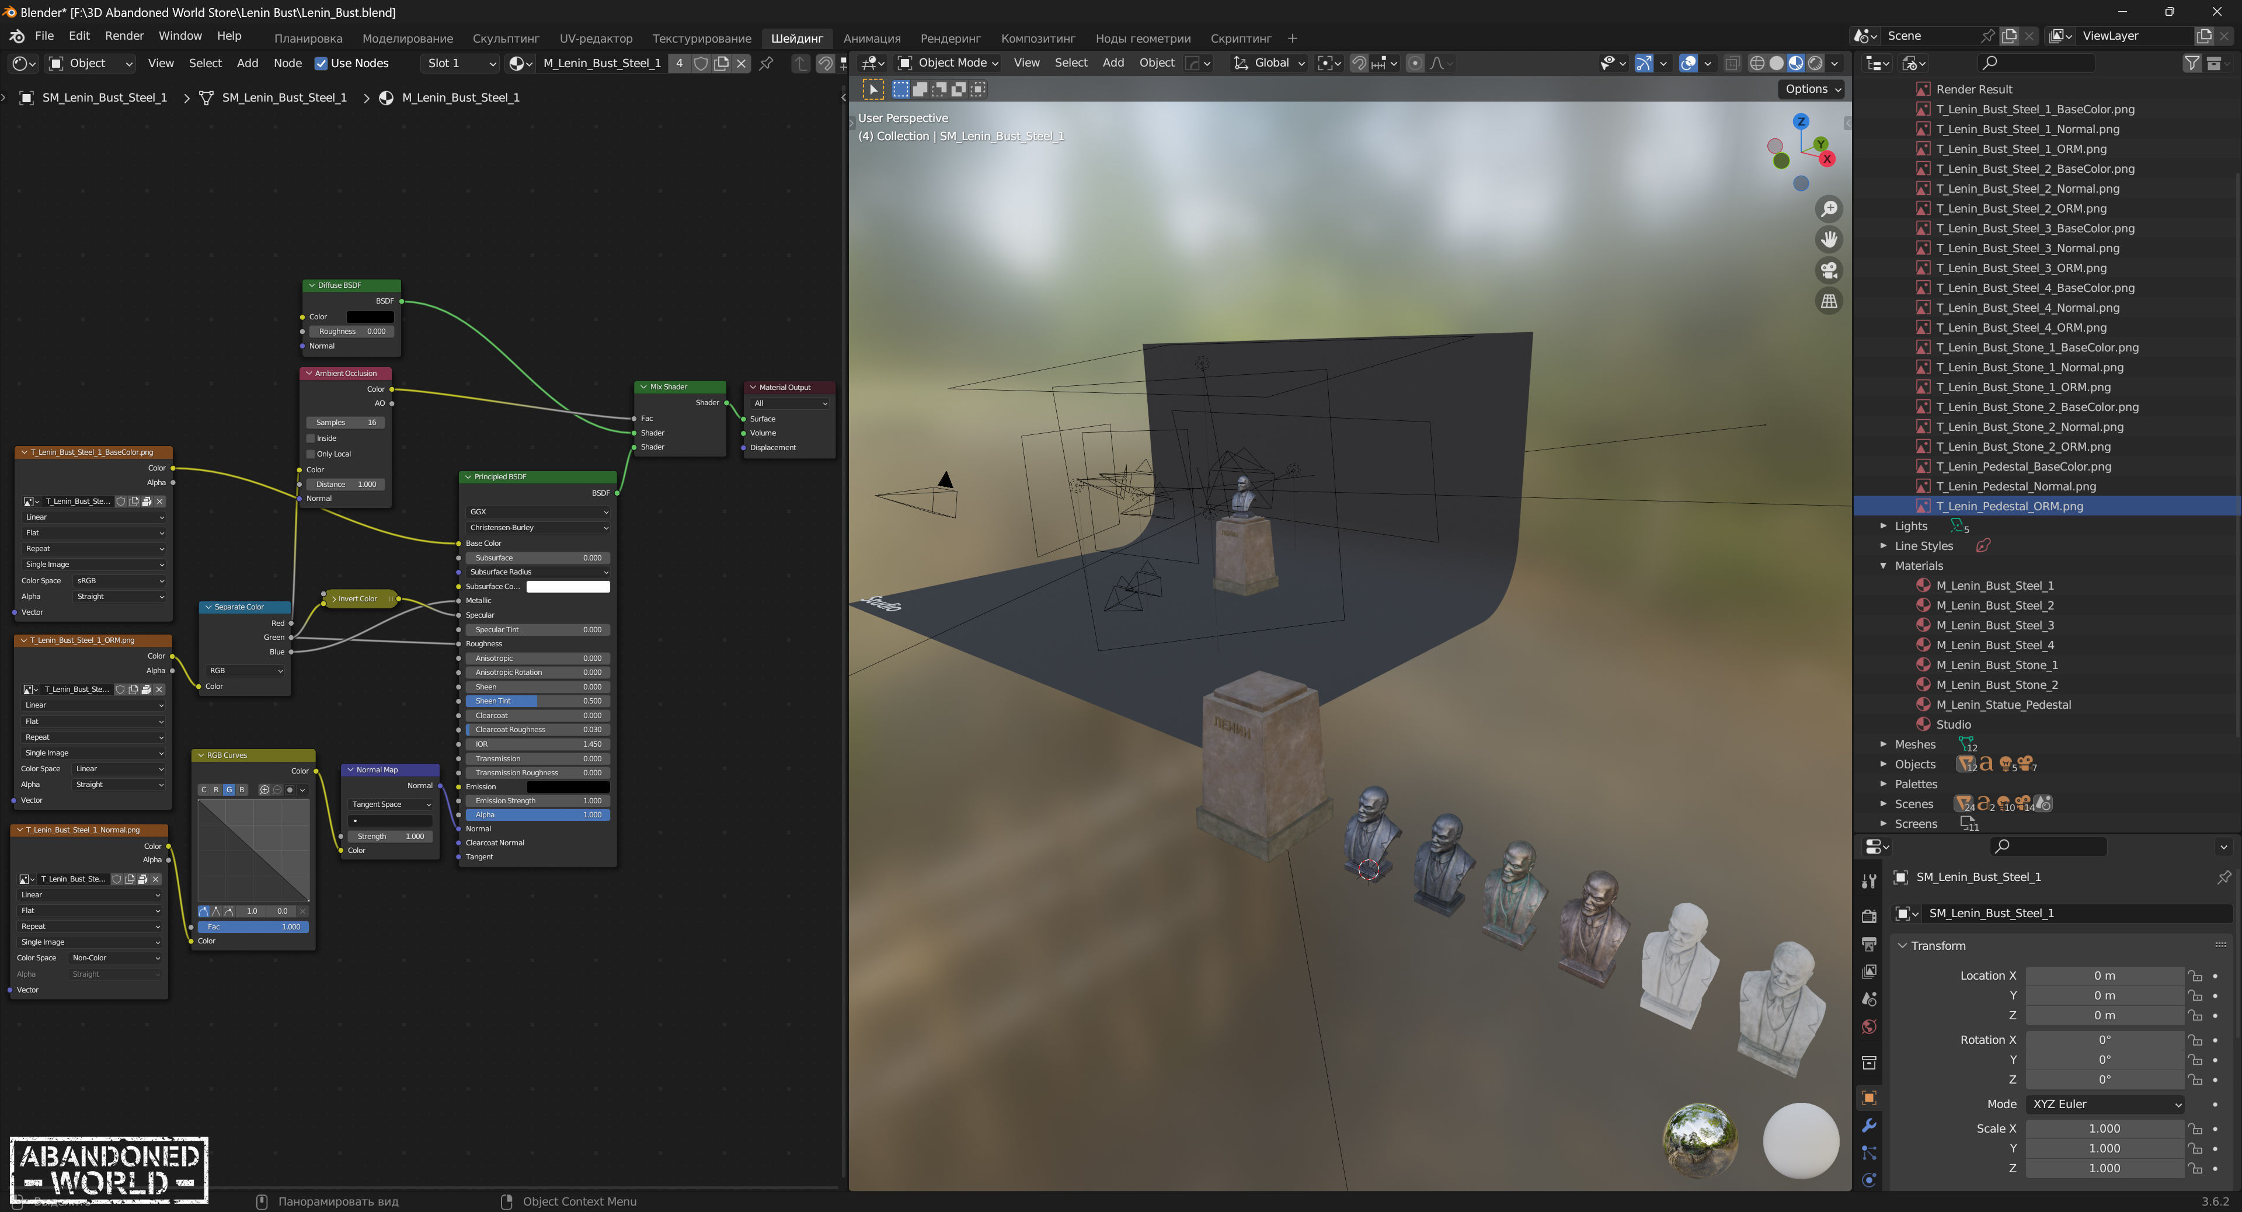2242x1212 pixels.
Task: Click the pan hand viewport gizmo
Action: point(1829,239)
